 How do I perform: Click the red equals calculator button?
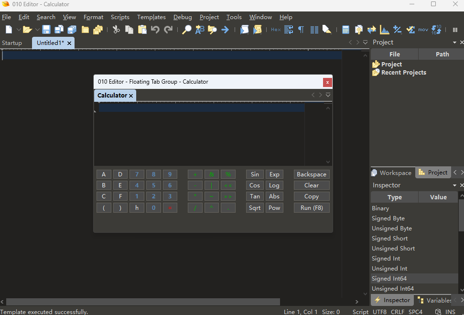[170, 208]
